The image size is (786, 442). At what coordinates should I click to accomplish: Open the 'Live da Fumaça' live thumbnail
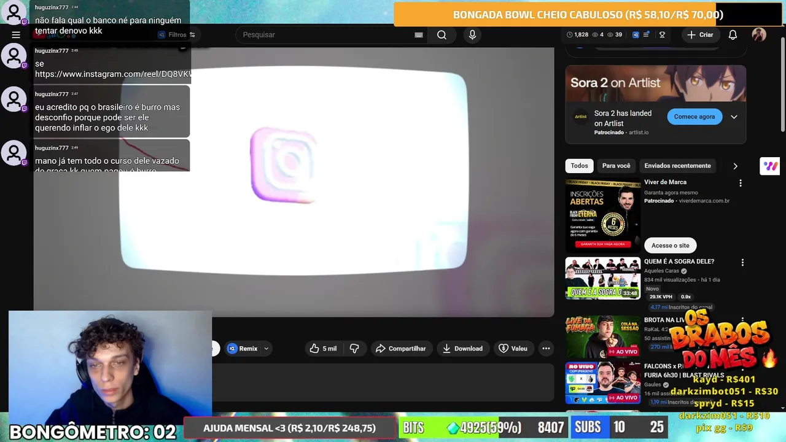(x=603, y=336)
